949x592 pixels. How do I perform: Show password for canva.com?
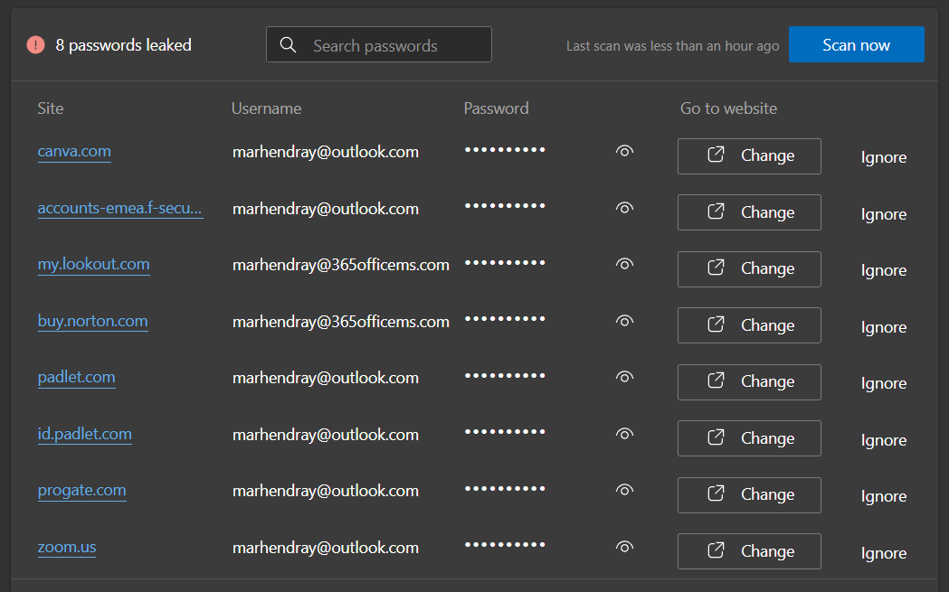(x=623, y=152)
